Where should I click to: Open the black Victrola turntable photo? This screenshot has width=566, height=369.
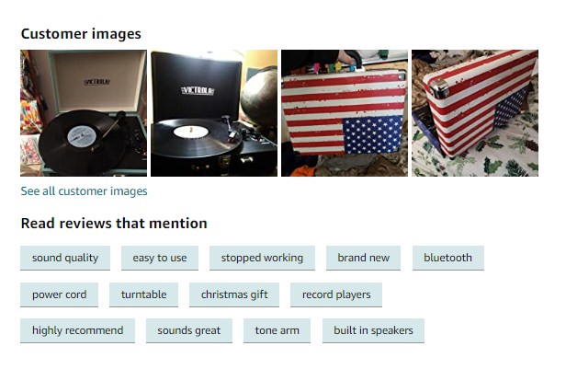pyautogui.click(x=214, y=113)
